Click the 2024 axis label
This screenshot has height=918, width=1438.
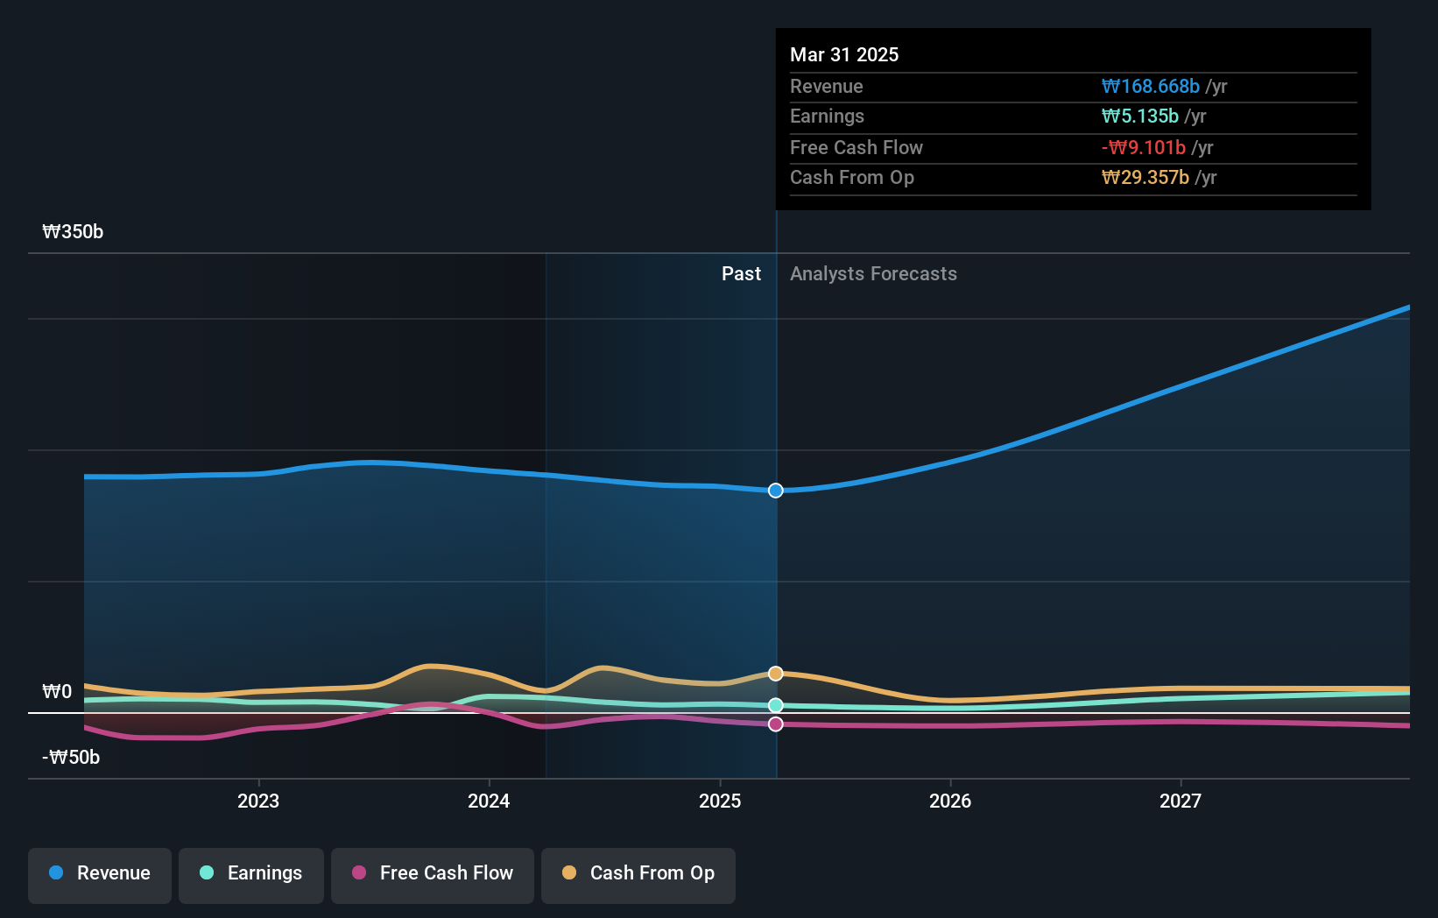click(x=489, y=801)
